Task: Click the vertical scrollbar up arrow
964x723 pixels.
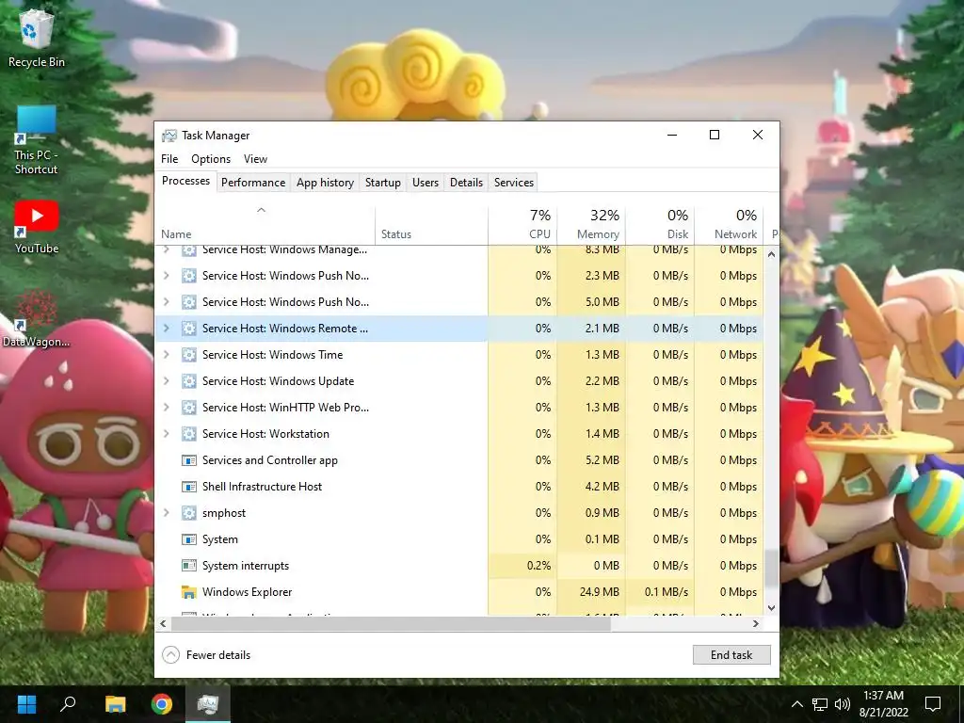Action: coord(772,254)
